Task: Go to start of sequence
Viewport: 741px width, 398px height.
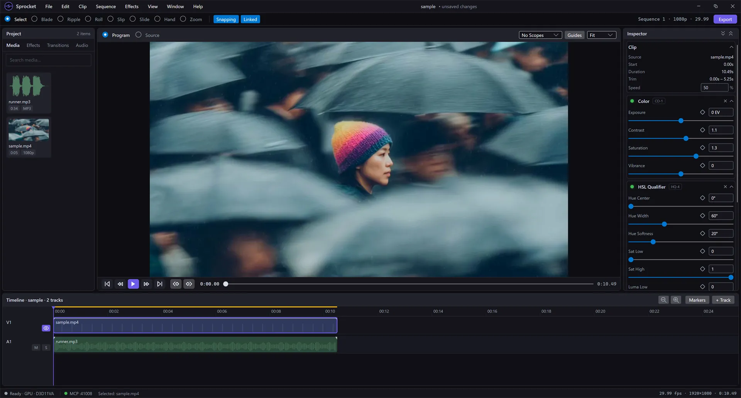Action: [x=107, y=284]
